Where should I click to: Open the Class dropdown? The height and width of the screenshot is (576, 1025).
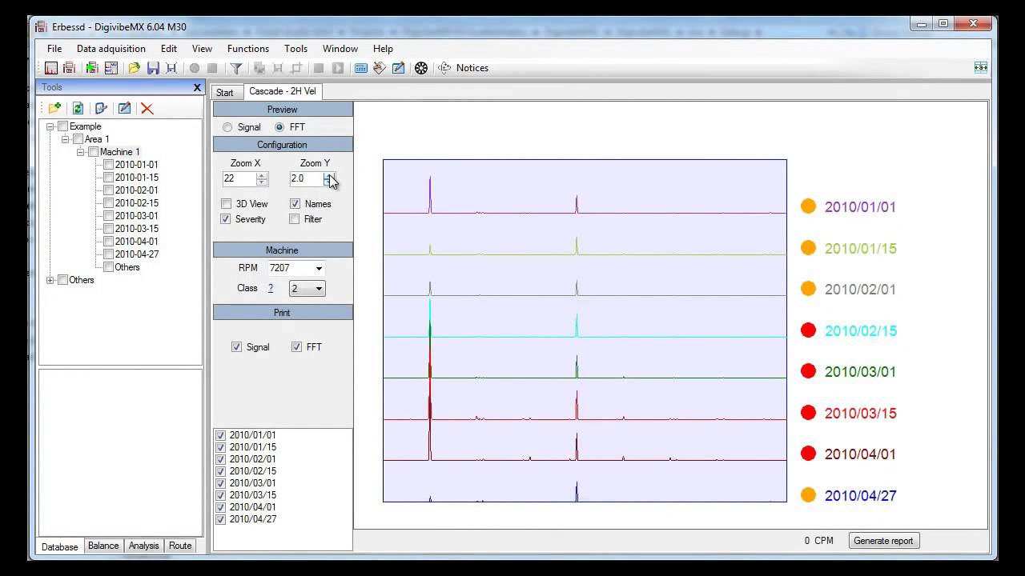tap(319, 289)
